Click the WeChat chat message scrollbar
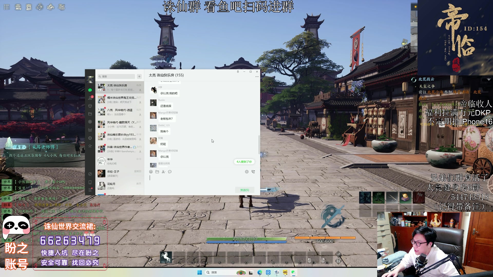 click(x=259, y=145)
